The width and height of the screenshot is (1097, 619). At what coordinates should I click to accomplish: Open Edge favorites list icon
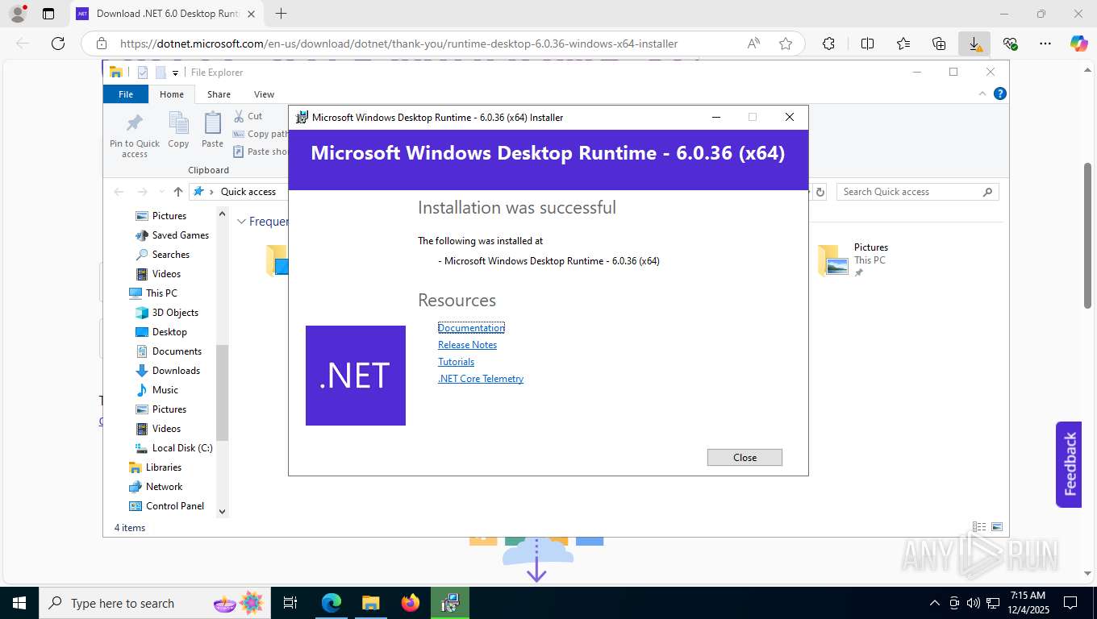click(x=903, y=44)
